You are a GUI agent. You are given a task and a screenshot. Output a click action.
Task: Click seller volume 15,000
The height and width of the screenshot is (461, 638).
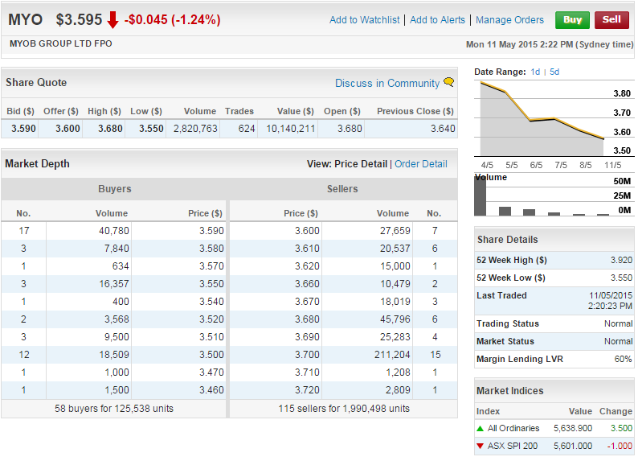[395, 266]
